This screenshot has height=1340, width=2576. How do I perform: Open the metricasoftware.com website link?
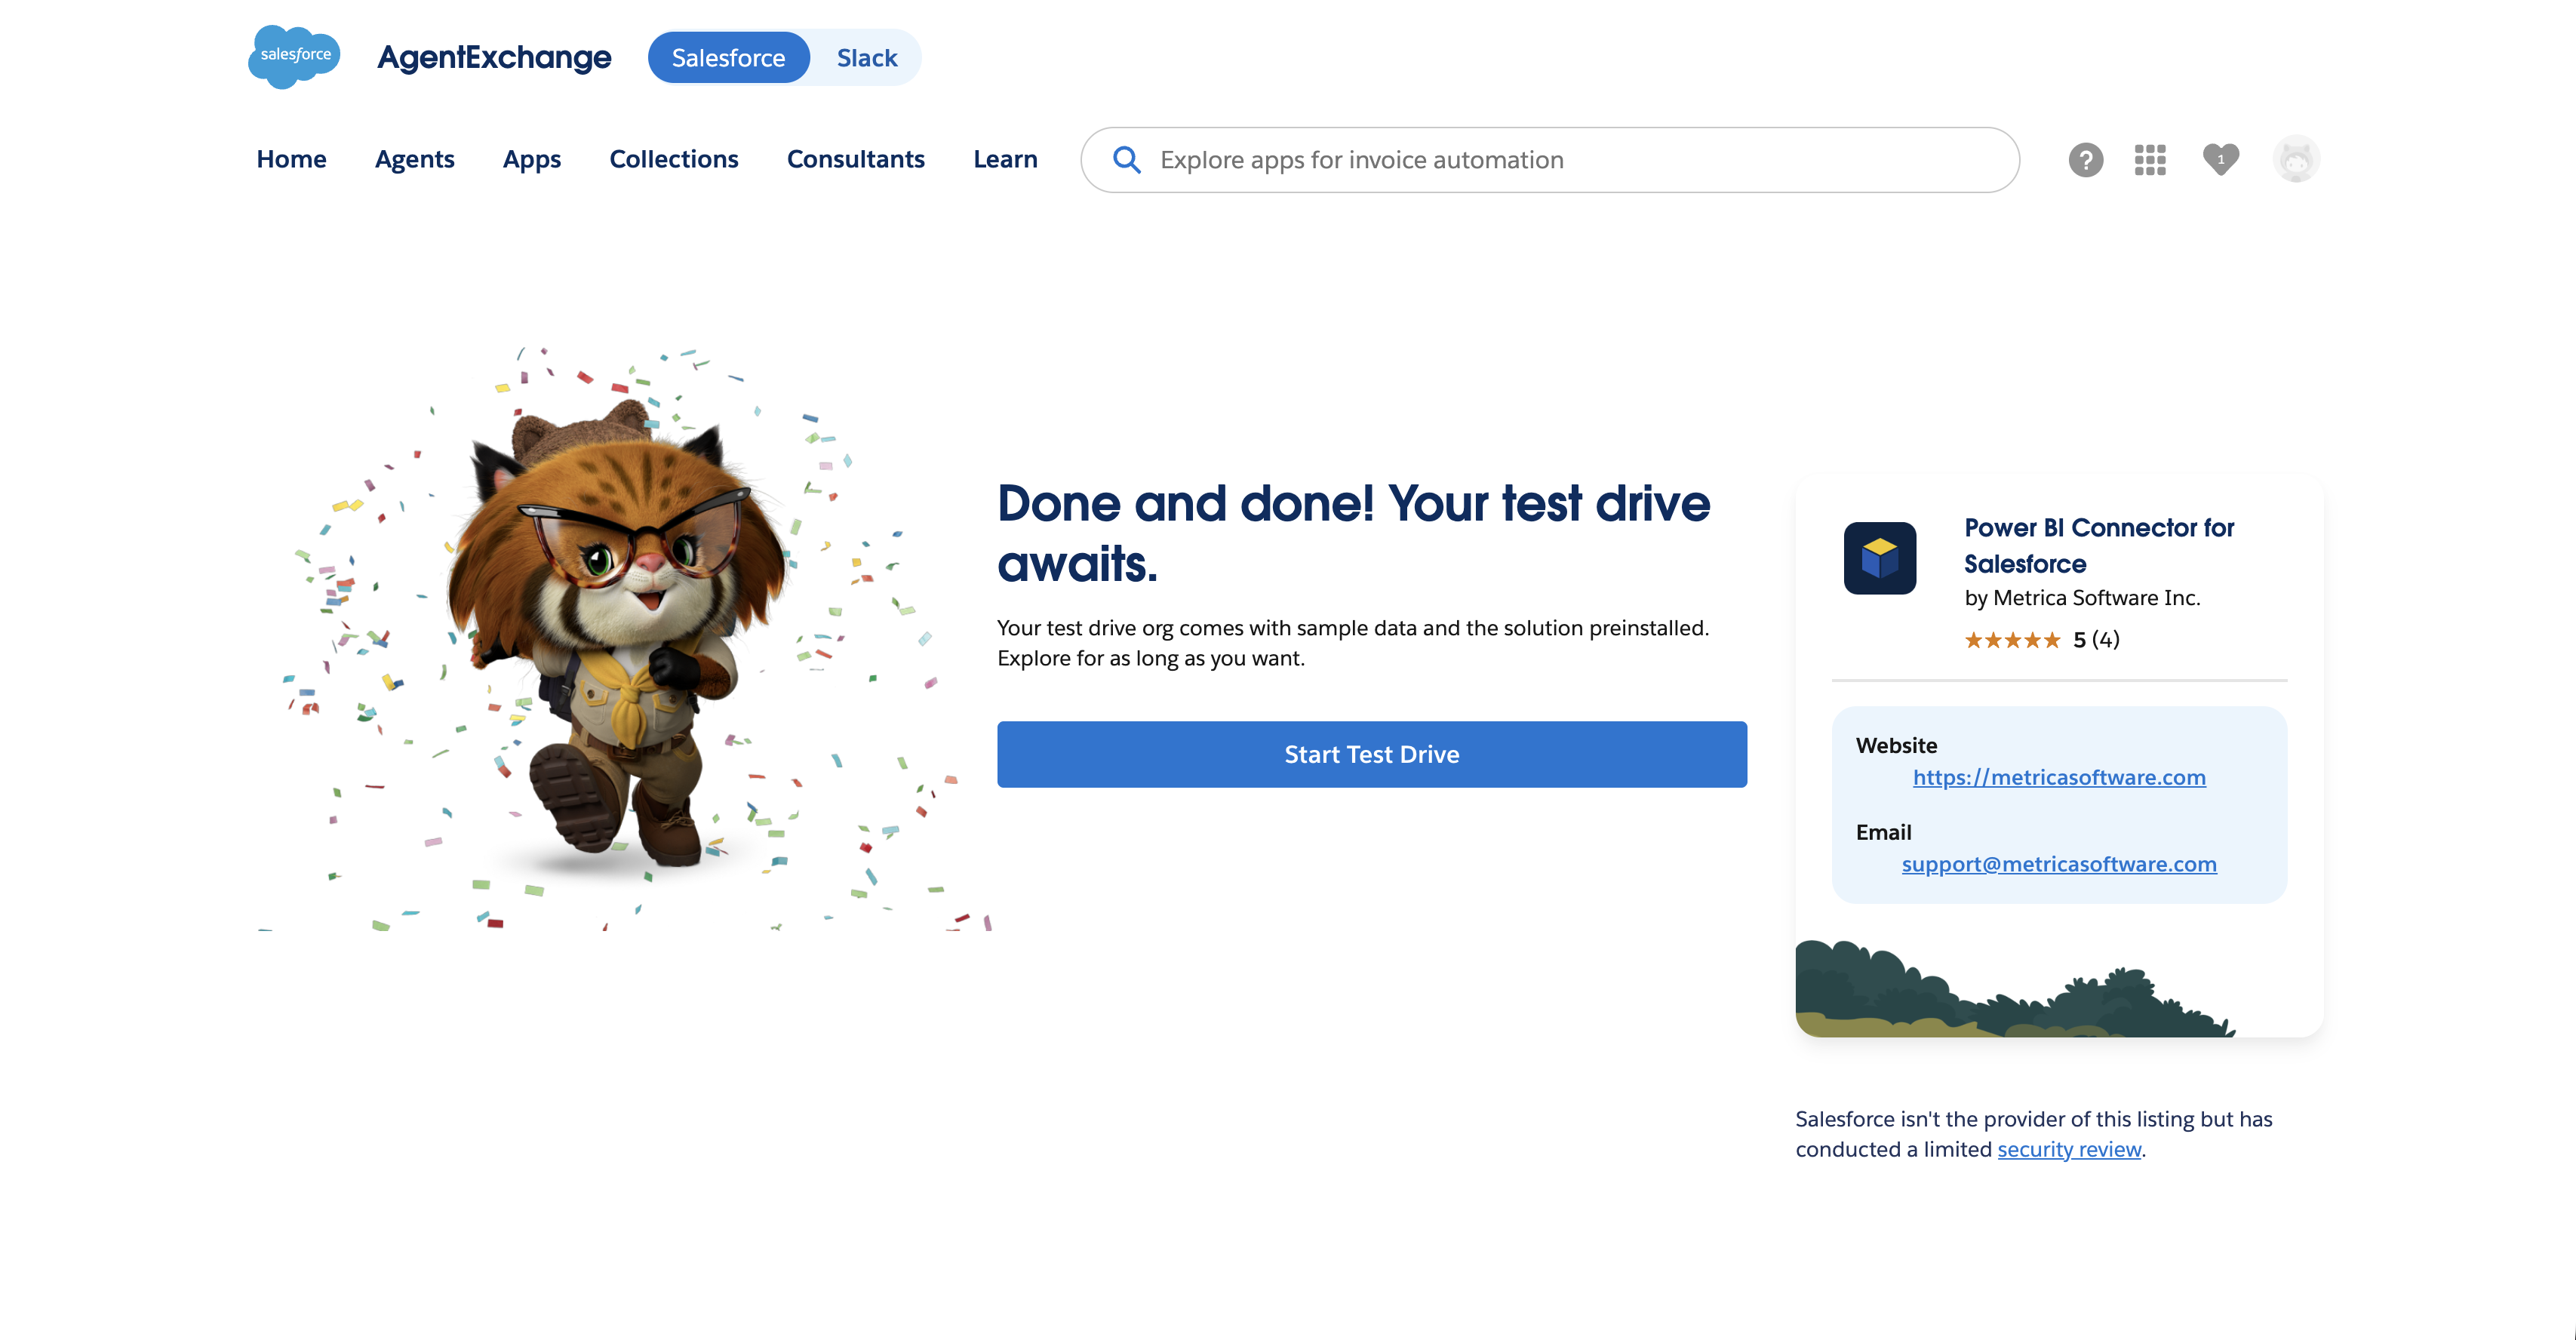coord(2059,777)
